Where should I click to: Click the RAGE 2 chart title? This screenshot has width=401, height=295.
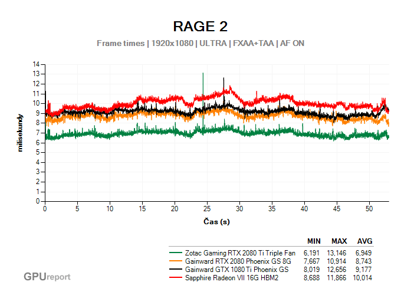(x=200, y=27)
